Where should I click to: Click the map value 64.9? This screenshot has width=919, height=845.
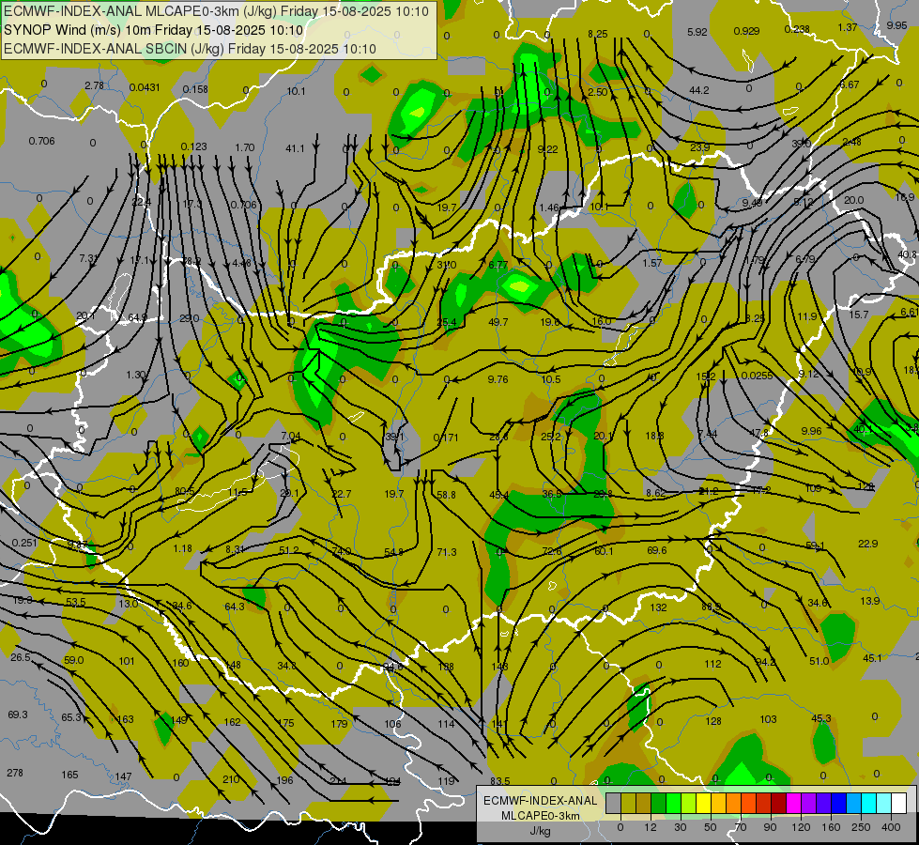[137, 317]
